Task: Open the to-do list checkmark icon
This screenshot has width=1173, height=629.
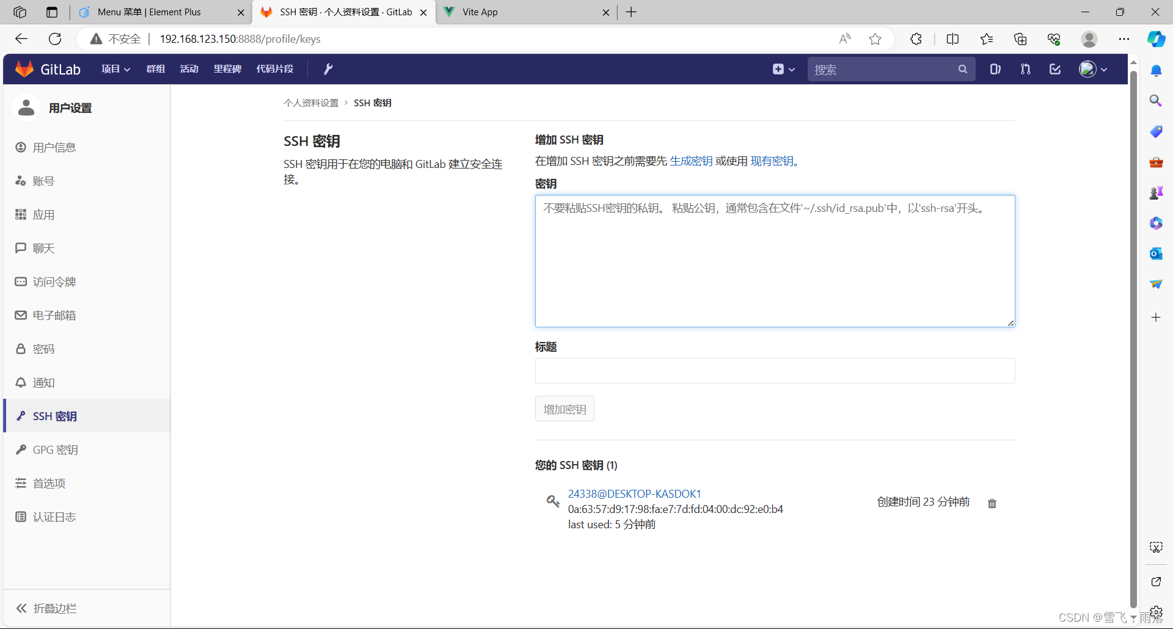Action: click(1055, 69)
